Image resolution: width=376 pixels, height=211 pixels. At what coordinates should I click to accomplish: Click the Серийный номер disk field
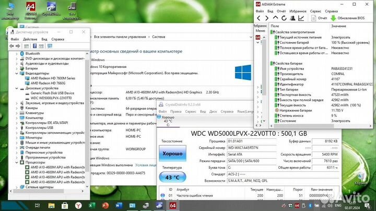(x=251, y=148)
